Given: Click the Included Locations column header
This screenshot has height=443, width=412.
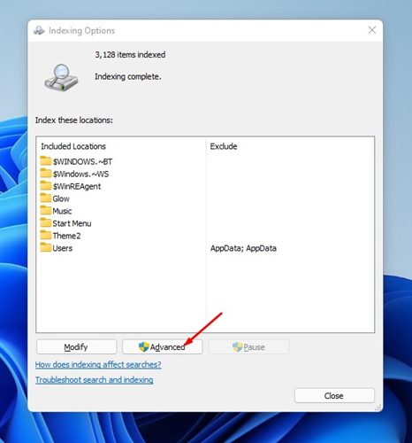Looking at the screenshot, I should click(73, 146).
